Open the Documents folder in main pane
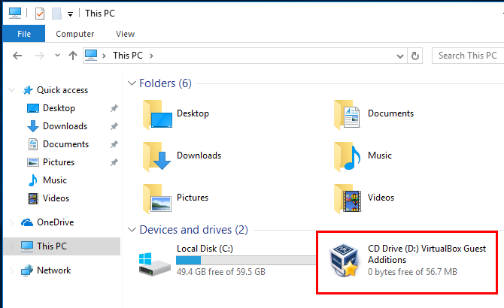Screen dimensions: 504x308 [x=348, y=113]
